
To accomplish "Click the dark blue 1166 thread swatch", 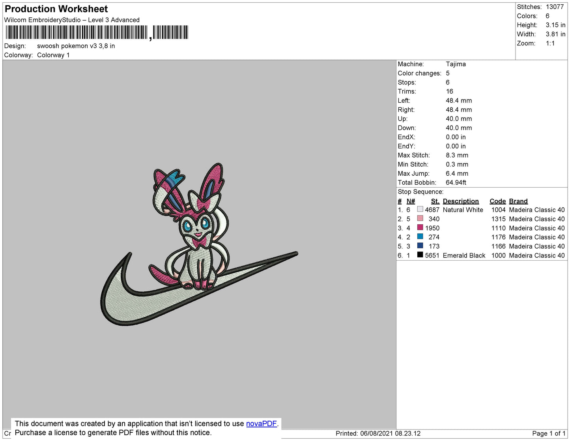I will pyautogui.click(x=420, y=246).
